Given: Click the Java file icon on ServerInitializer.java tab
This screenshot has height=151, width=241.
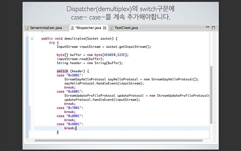Looking at the screenshot, I should point(27,28).
